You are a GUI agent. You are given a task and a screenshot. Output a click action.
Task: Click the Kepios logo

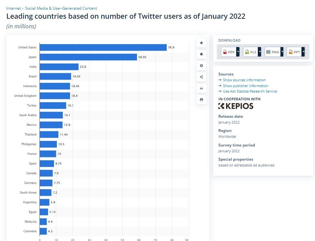pos(236,106)
